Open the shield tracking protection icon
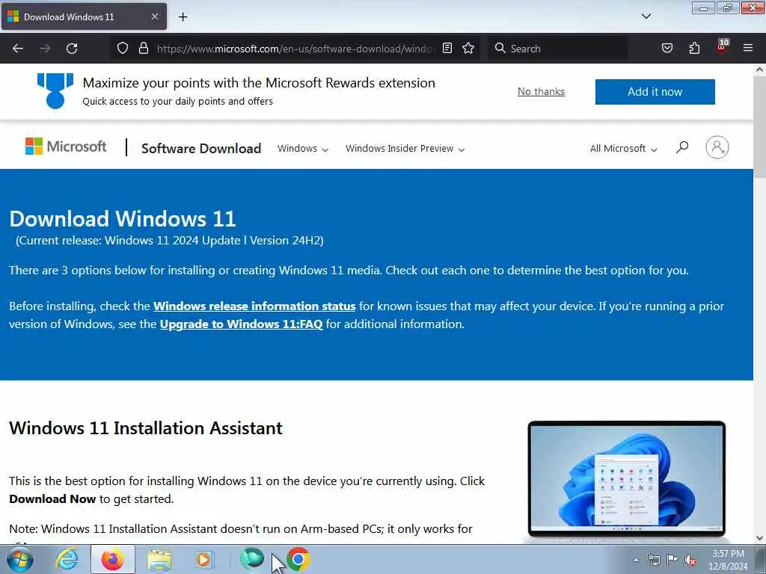Image resolution: width=766 pixels, height=574 pixels. [x=123, y=48]
